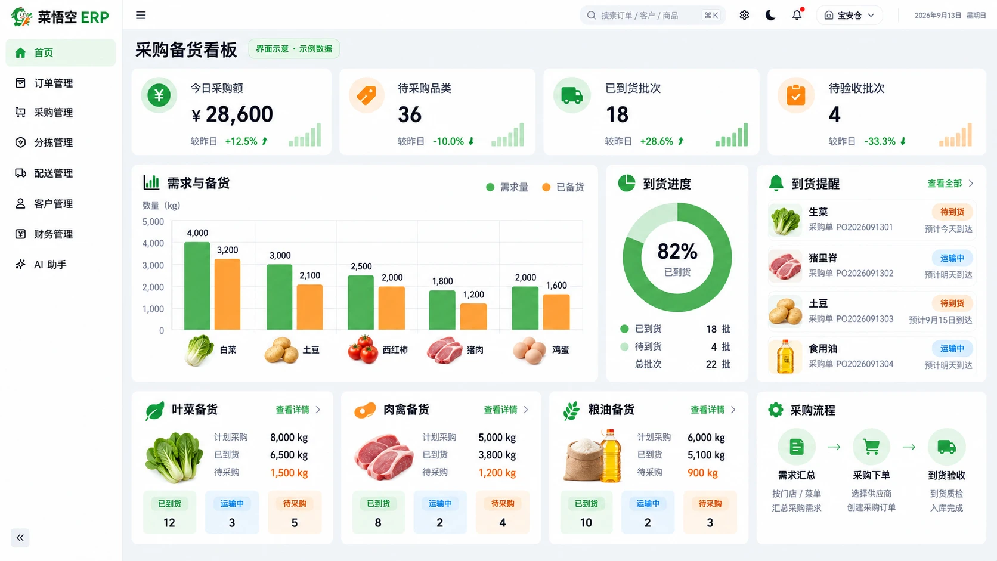Viewport: 997px width, 561px height.
Task: Open 查看详情 for 叶菜备货
Action: [298, 410]
